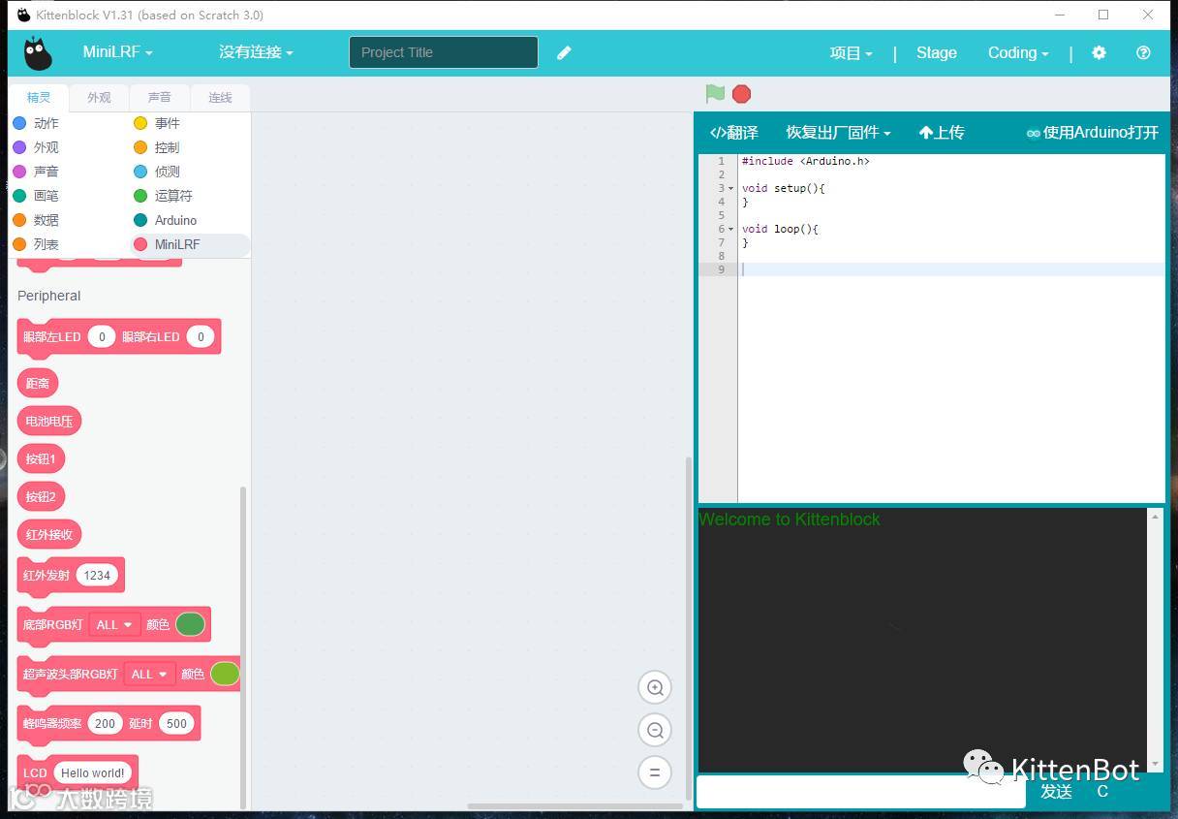Click the Stage menu item
This screenshot has width=1178, height=819.
(937, 53)
